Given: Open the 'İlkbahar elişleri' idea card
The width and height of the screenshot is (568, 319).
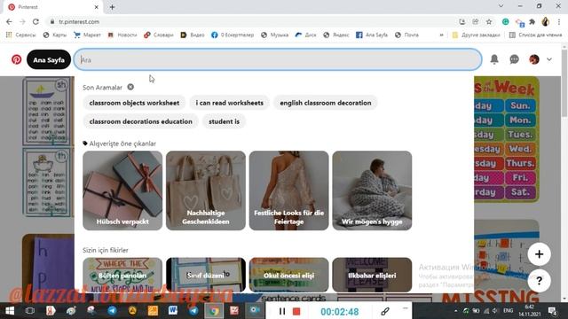Looking at the screenshot, I should point(372,275).
